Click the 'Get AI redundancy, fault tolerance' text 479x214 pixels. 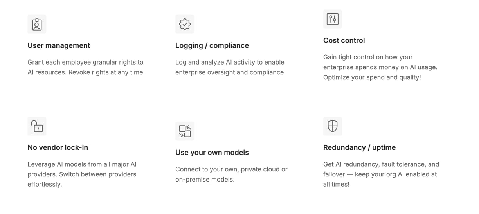click(x=381, y=174)
